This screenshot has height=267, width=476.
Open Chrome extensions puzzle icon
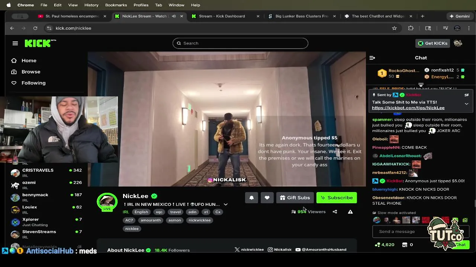point(411,28)
